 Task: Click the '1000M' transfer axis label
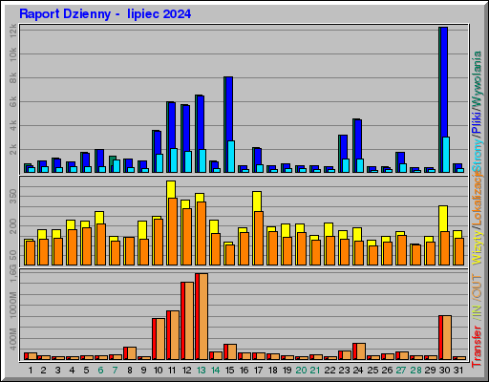click(x=12, y=305)
